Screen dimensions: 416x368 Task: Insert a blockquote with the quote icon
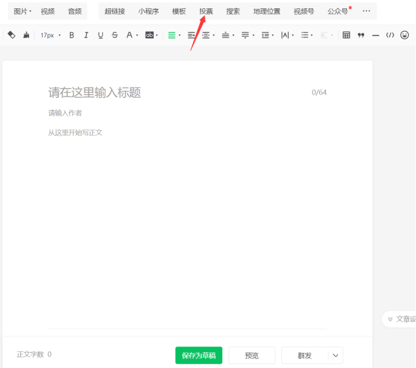pyautogui.click(x=361, y=35)
